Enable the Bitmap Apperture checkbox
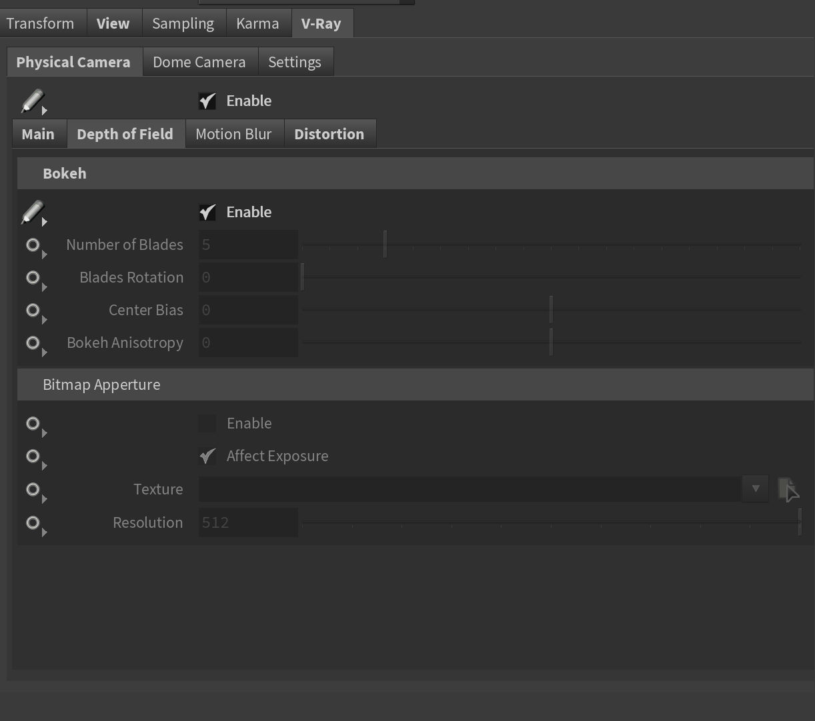Viewport: 815px width, 721px height. click(207, 423)
